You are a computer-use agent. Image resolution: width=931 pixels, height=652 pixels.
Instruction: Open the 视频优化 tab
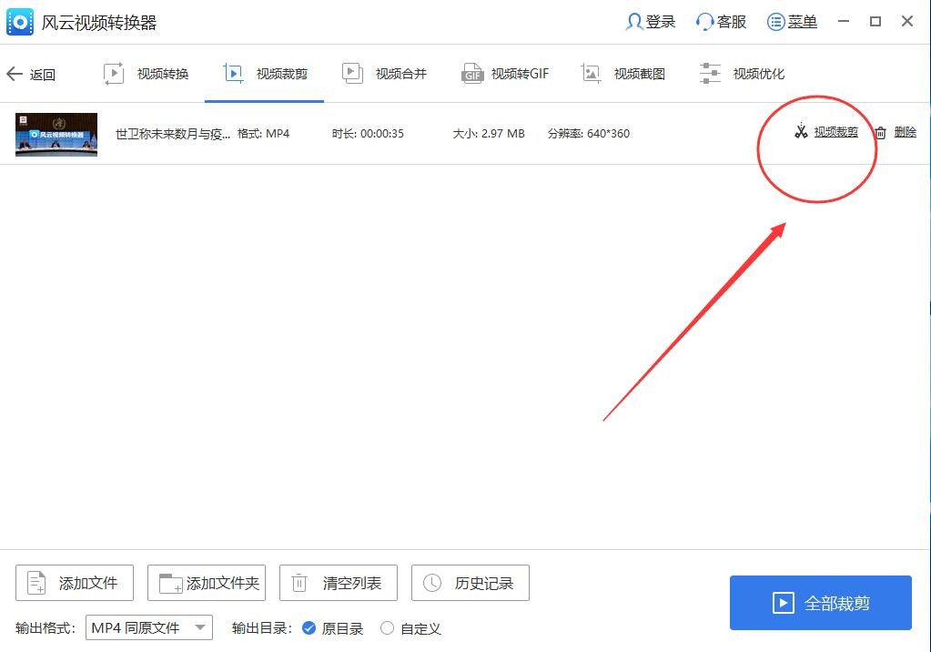[x=743, y=74]
